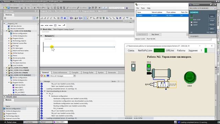
Task: Click the Go offline toolbar button
Action: [82, 8]
